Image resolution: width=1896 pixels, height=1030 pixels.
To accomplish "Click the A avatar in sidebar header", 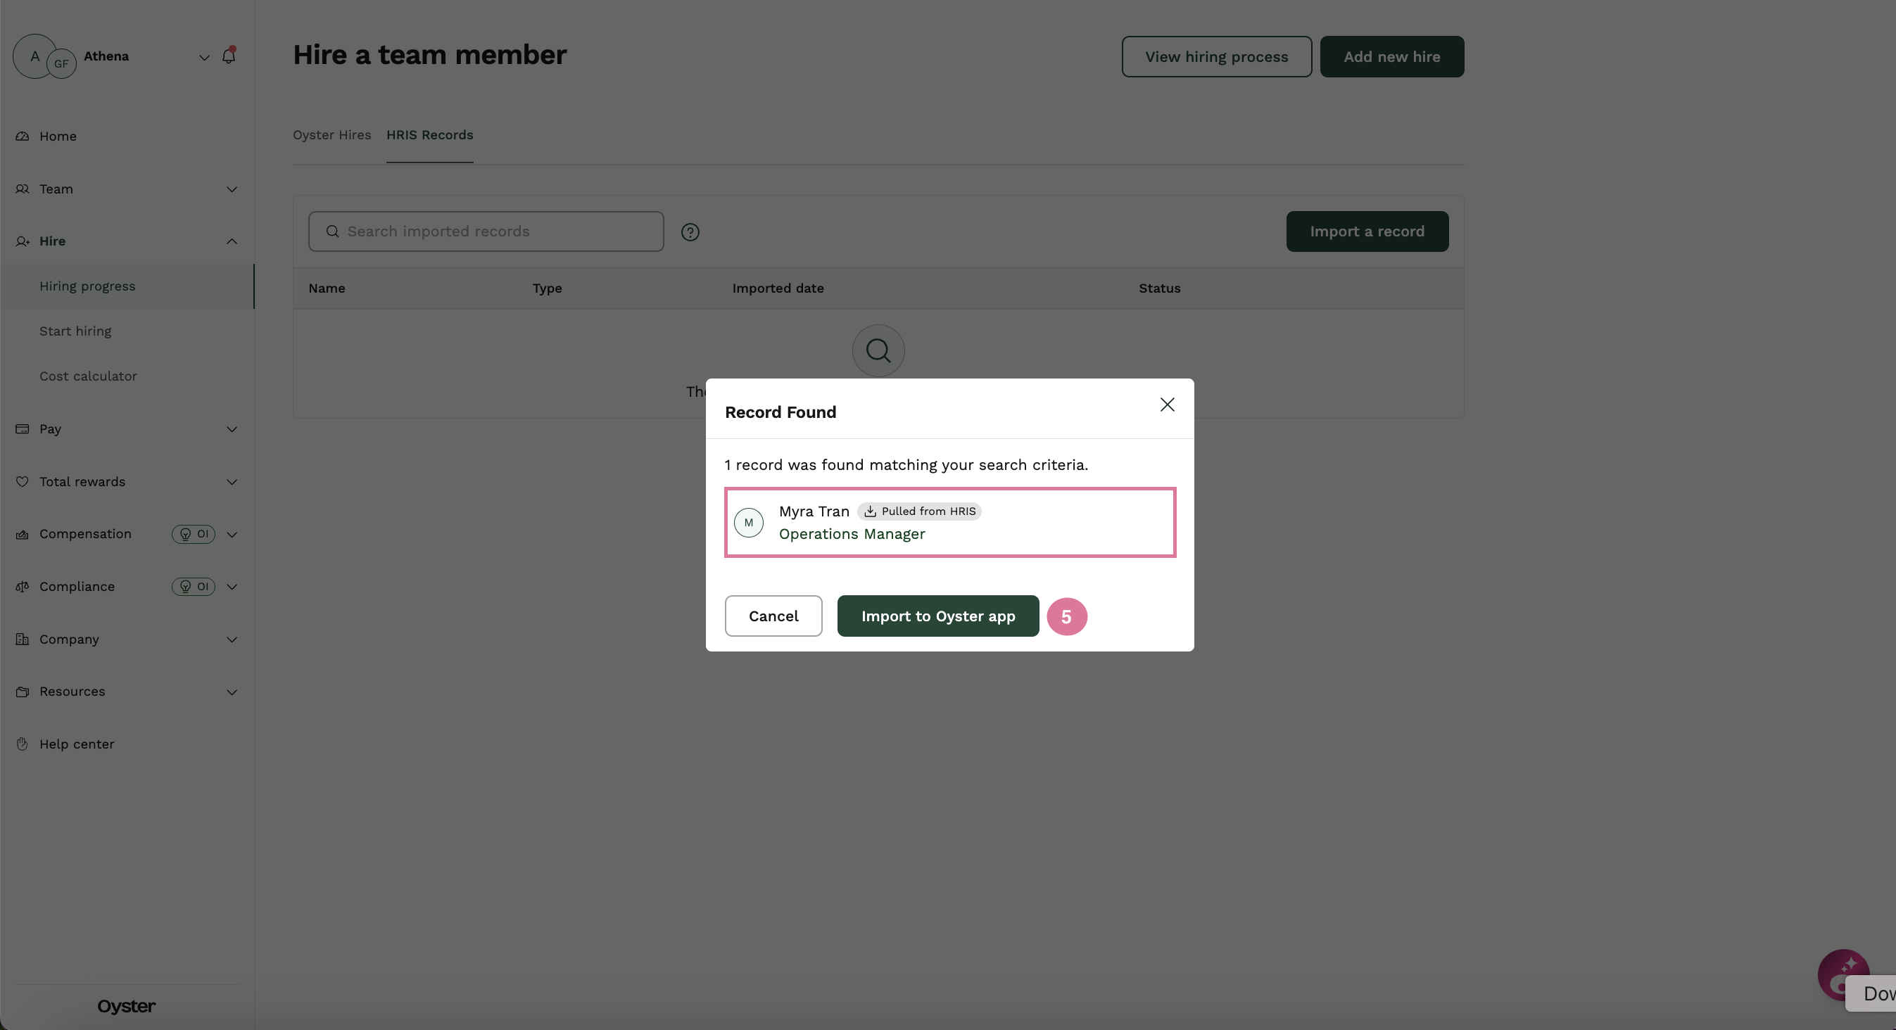I will 34,56.
